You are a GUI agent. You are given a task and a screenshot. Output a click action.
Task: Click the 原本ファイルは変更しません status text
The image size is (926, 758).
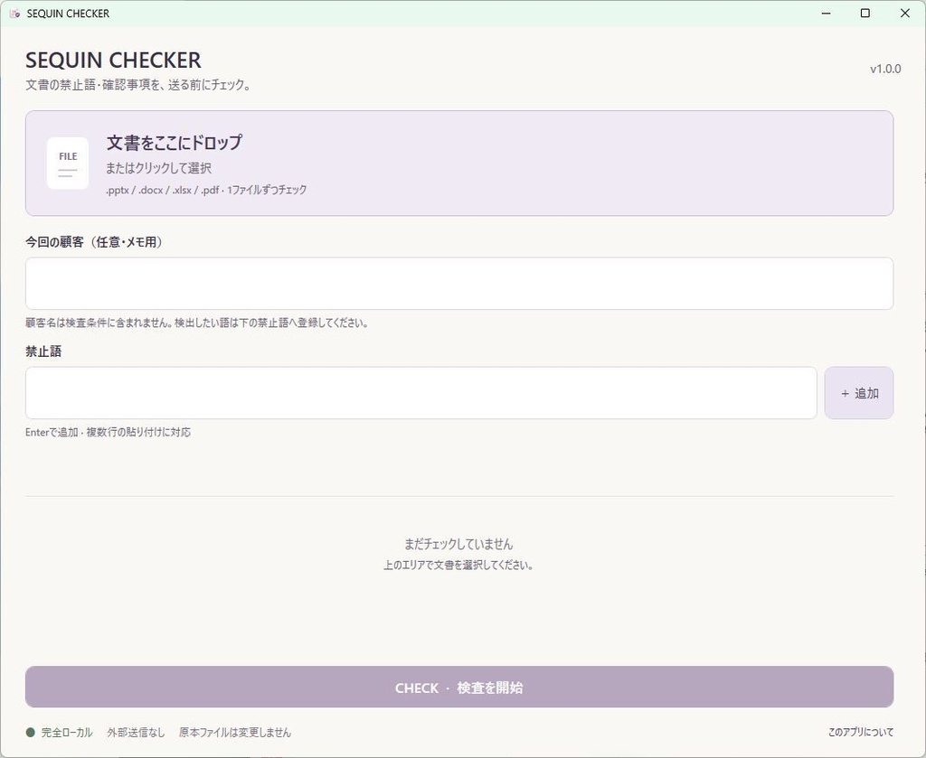point(235,733)
